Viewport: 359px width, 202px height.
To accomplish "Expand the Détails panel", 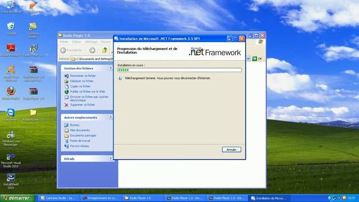I will [111, 158].
